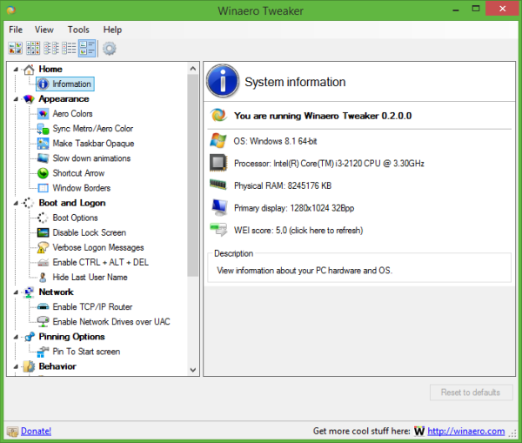Click the highlighted tree view toolbar button
Viewport: 522px width, 443px height.
tap(87, 48)
